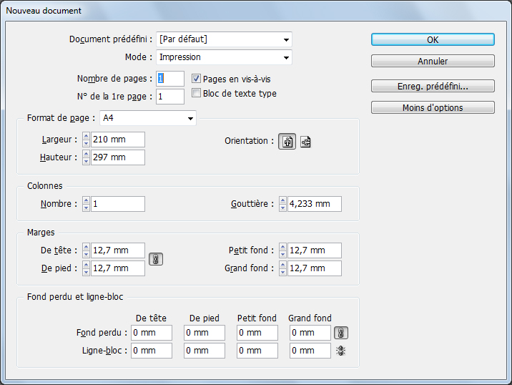Screen dimensions: 512x385
Task: Increase De tête margin with up arrow
Action: pos(86,247)
